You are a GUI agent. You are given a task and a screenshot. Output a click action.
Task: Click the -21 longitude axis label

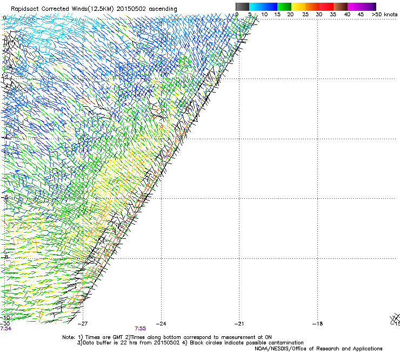point(239,324)
